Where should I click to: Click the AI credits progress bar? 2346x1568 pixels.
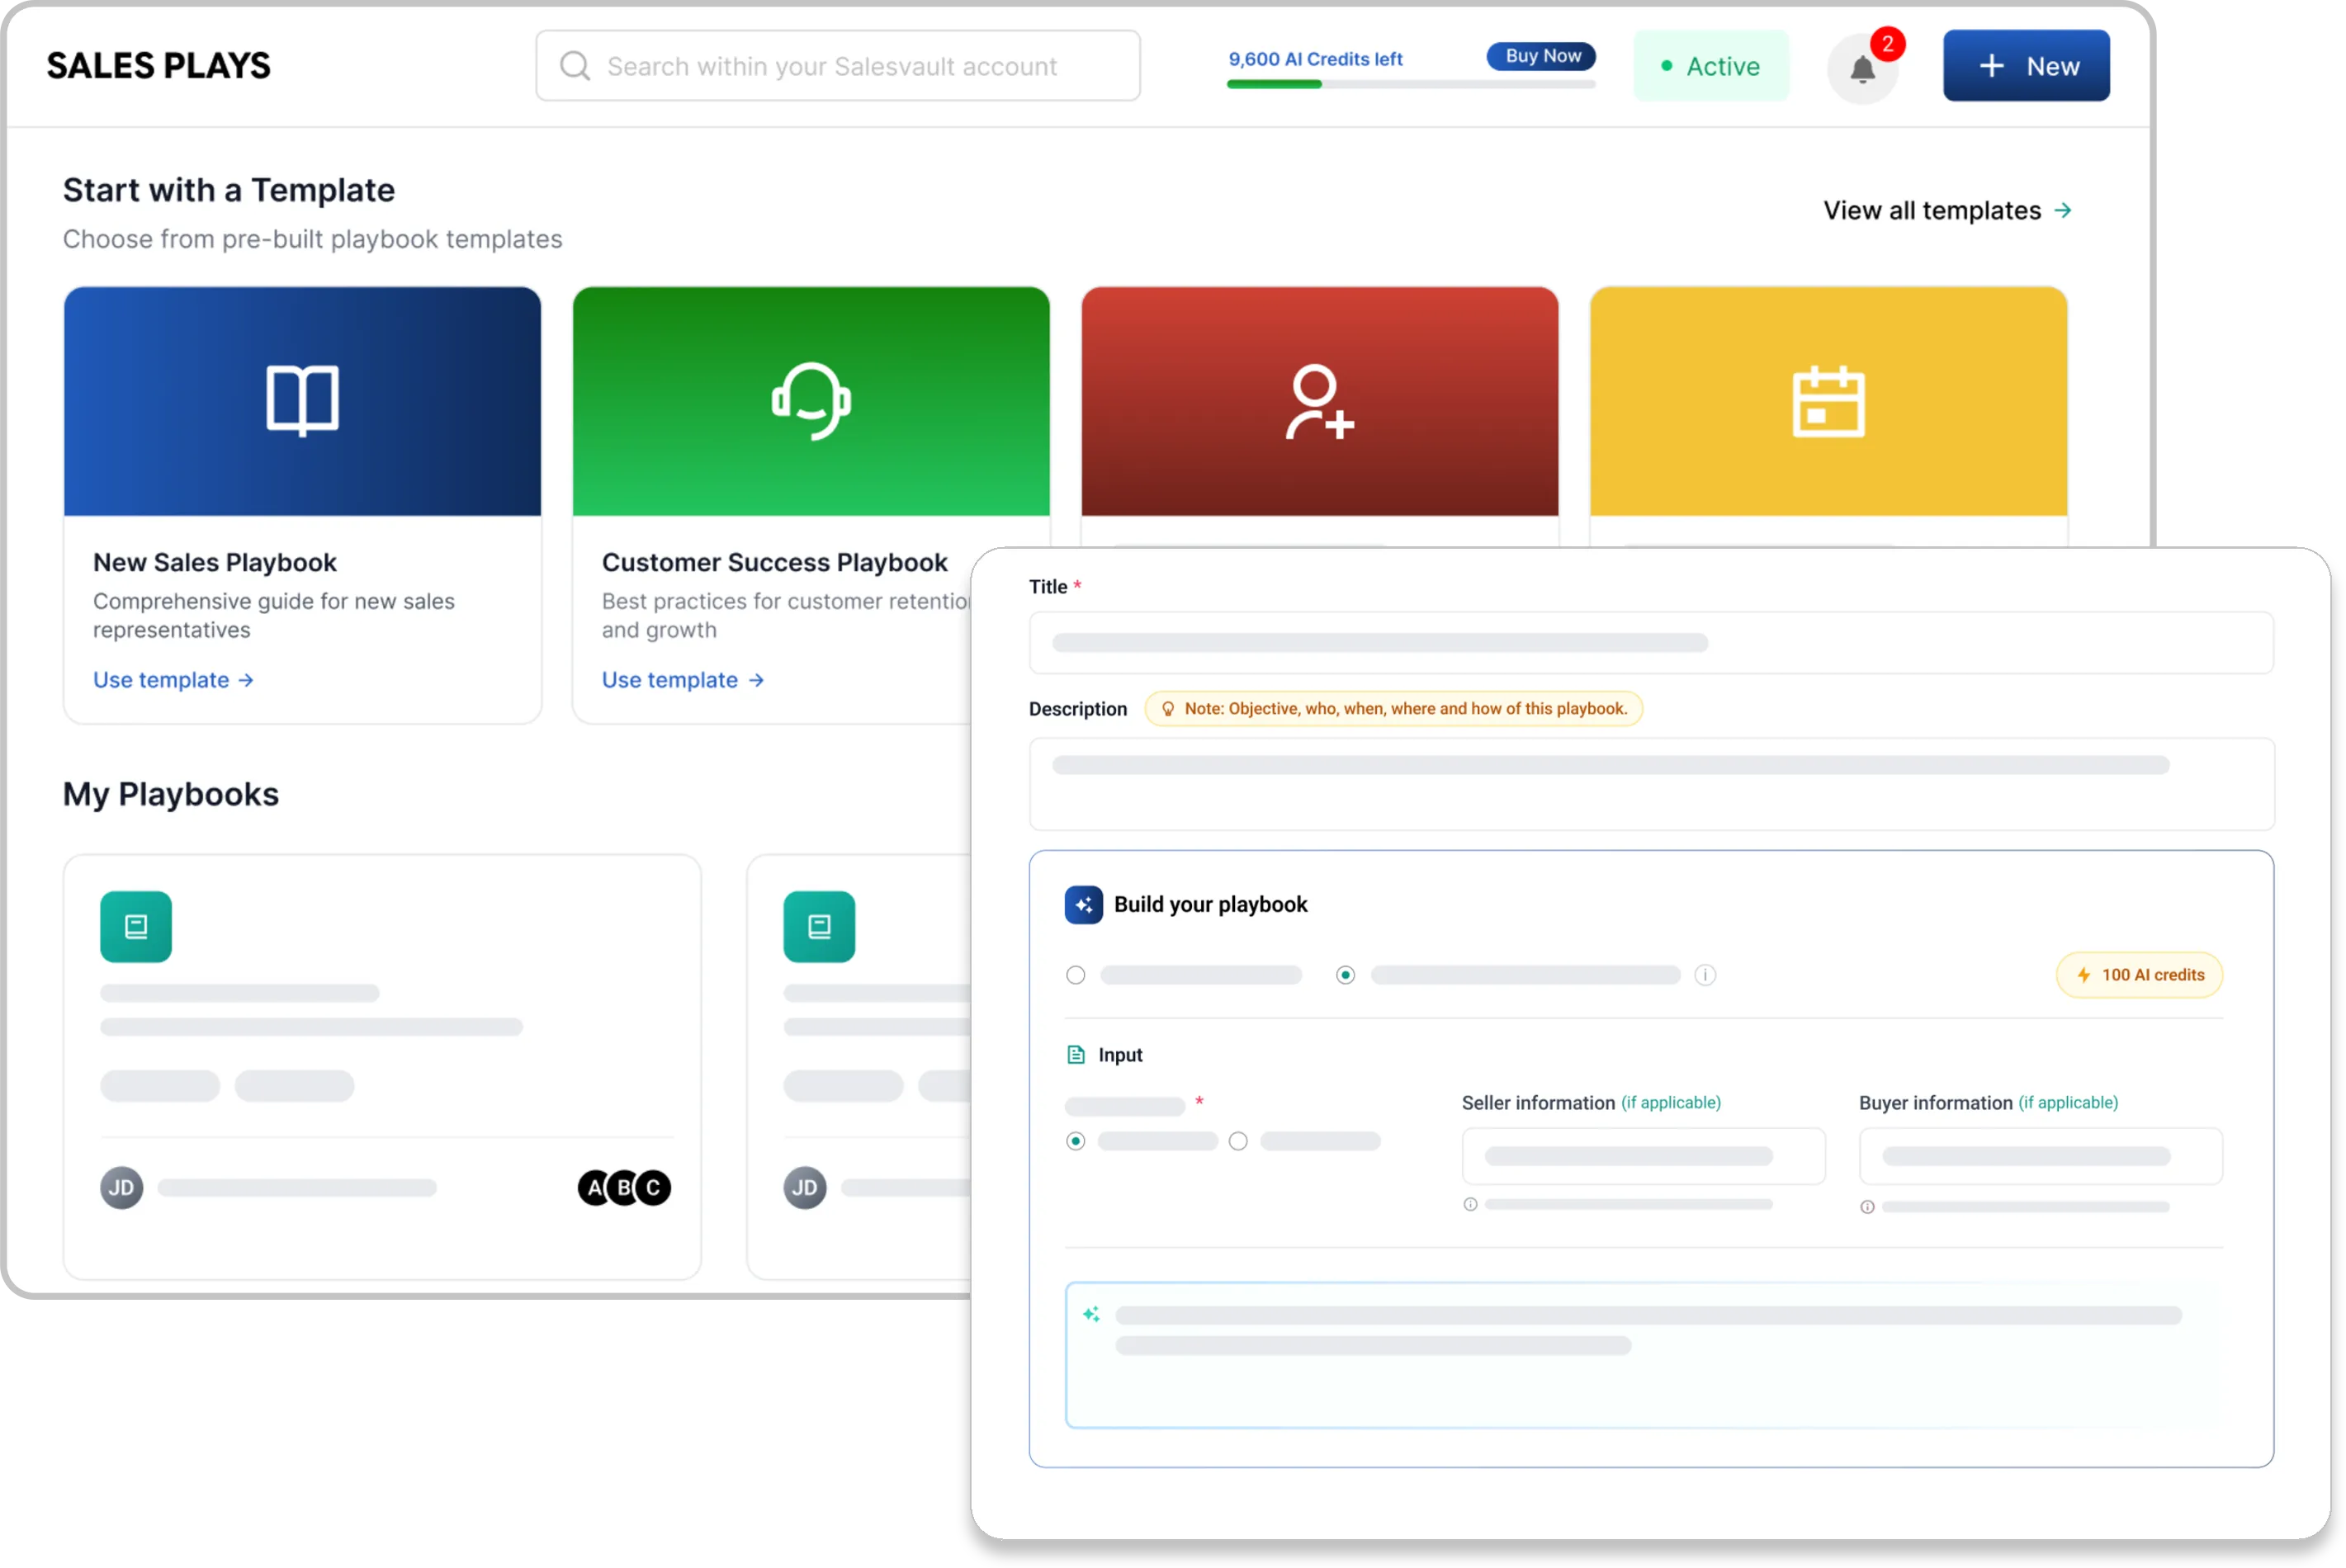[x=1411, y=85]
